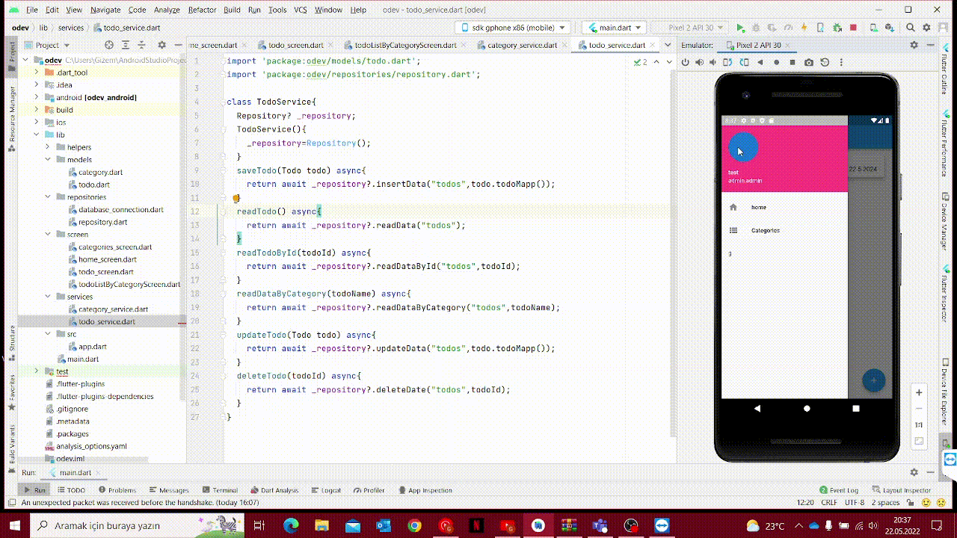Click the yellow intention lightbulb in editor

[x=236, y=199]
